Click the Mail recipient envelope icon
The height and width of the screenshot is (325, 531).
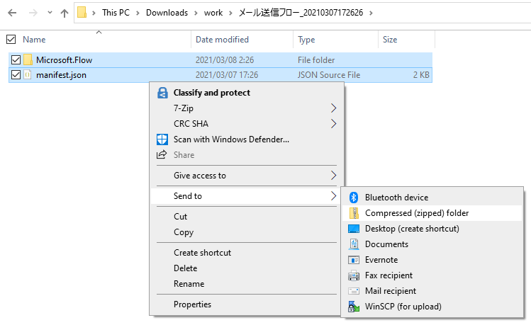[354, 291]
